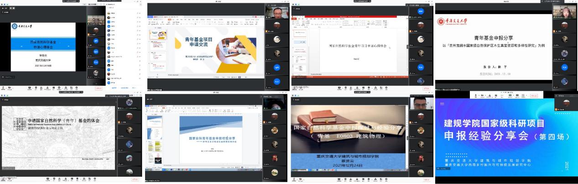Image resolution: width=578 pixels, height=184 pixels.
Task: Click 重庆交通大学 logo on 青年基金申报分享 slide
Action: pos(452,21)
